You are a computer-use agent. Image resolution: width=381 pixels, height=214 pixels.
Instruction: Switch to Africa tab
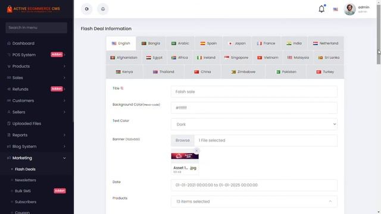(x=180, y=58)
